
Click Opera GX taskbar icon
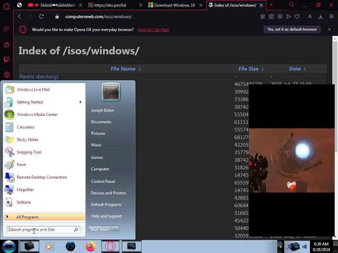[110, 246]
